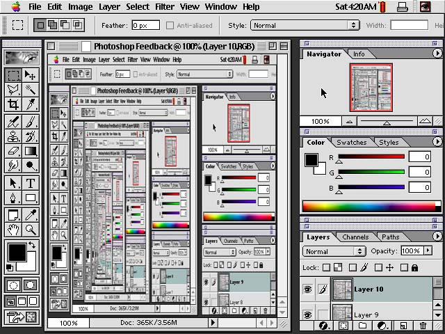Choose the Eraser tool
Viewport: 445px width, 334px height.
pos(13,151)
